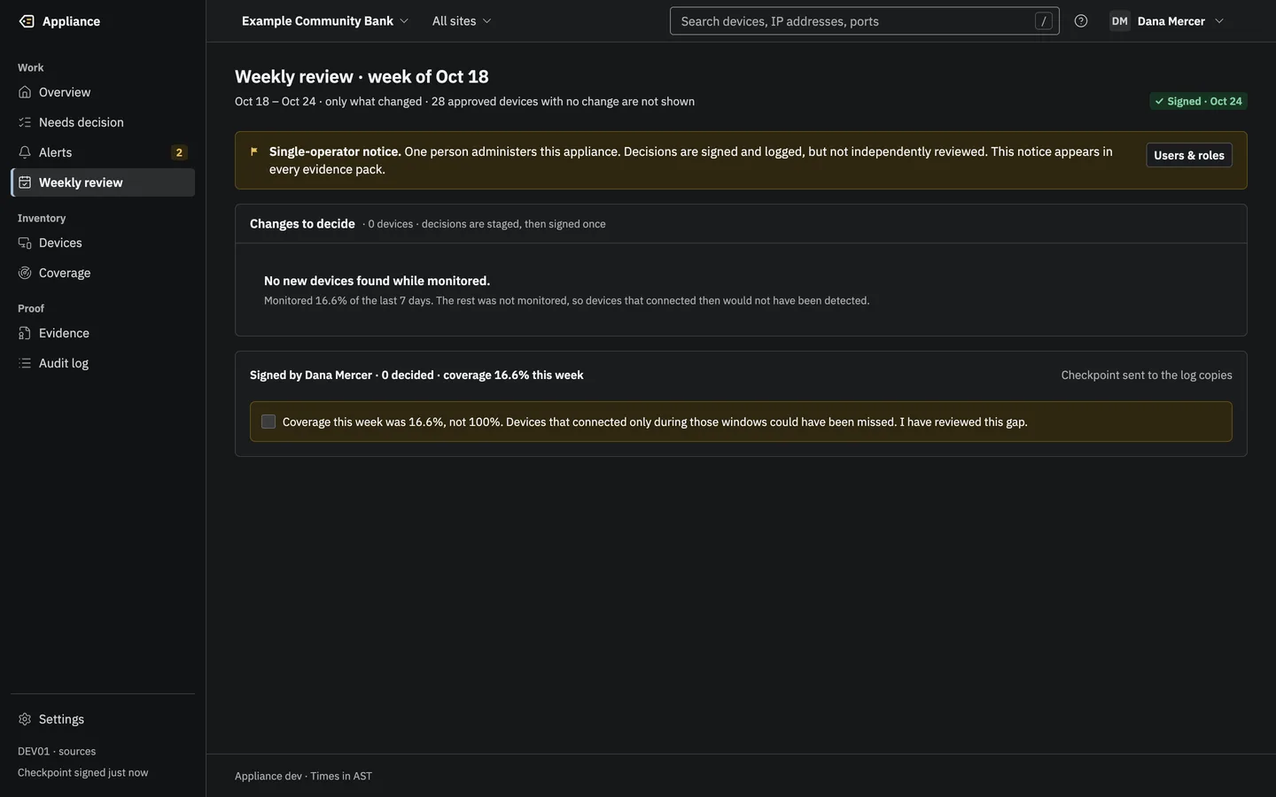Image resolution: width=1276 pixels, height=797 pixels.
Task: Click Signed by Dana Mercer summary line
Action: (416, 375)
